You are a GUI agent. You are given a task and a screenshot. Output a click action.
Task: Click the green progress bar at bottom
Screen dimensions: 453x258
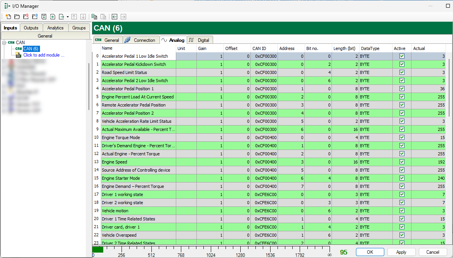[x=97, y=250]
